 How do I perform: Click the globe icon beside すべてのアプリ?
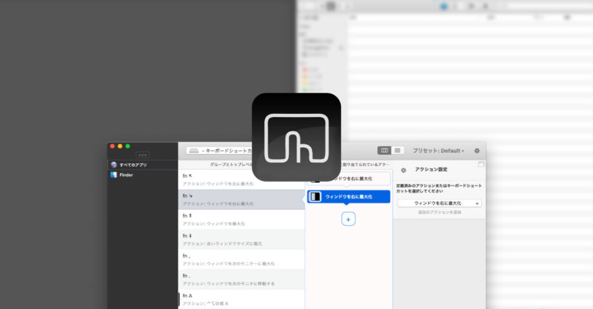pos(114,165)
